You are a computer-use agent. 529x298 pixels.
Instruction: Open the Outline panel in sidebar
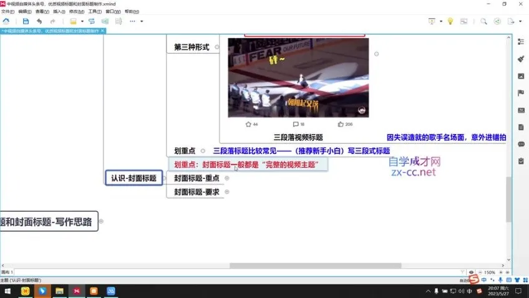click(x=521, y=42)
